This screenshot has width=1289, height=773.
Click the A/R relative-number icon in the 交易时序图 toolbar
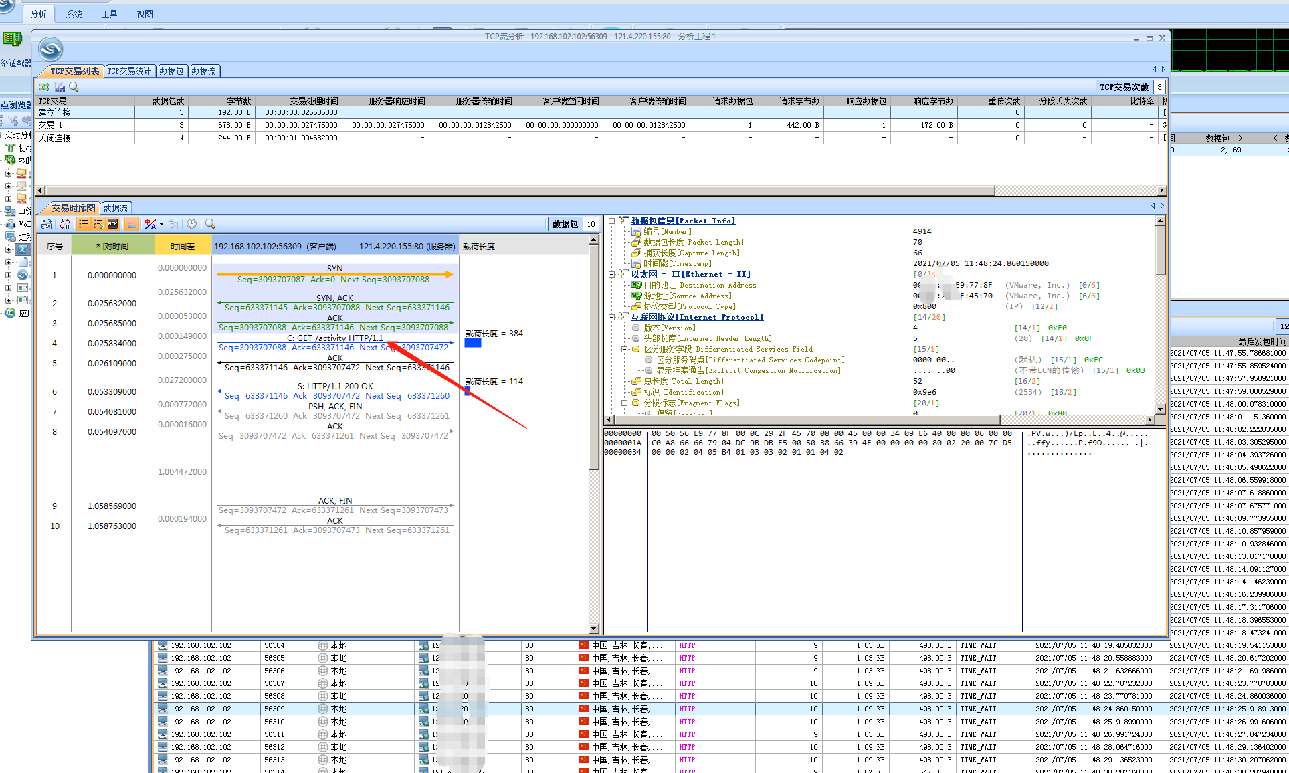pyautogui.click(x=65, y=224)
